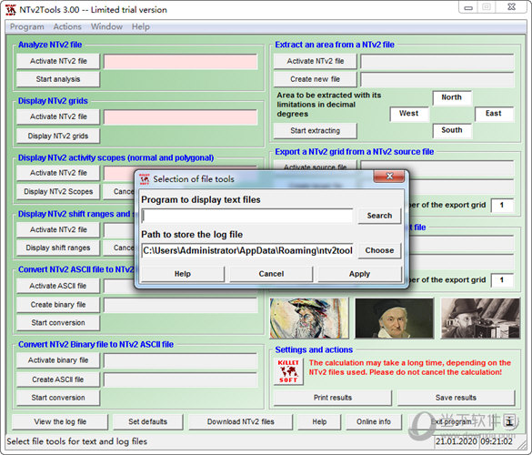532x455 pixels.
Task: Click the pink file field in Display NTv2 grids
Action: (x=180, y=117)
